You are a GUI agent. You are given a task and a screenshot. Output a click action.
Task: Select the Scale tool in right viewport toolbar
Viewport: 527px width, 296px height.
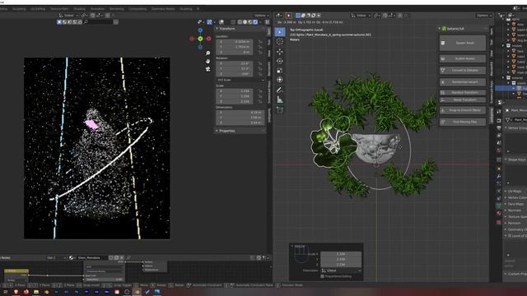[280, 71]
